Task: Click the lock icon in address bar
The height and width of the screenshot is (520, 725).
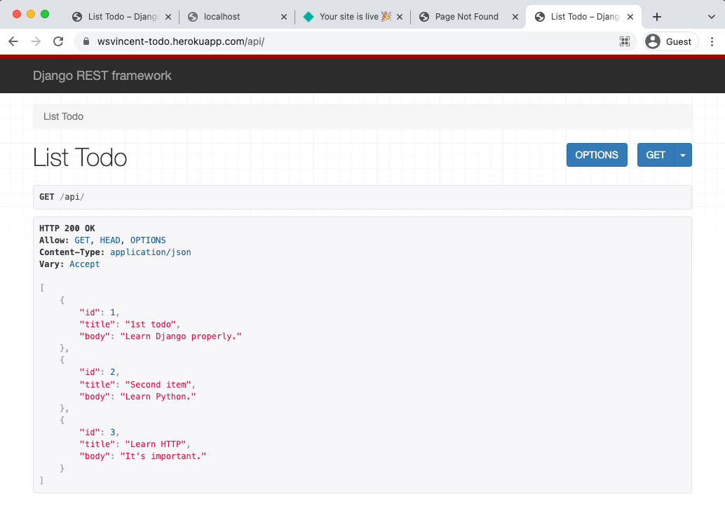Action: (x=86, y=41)
